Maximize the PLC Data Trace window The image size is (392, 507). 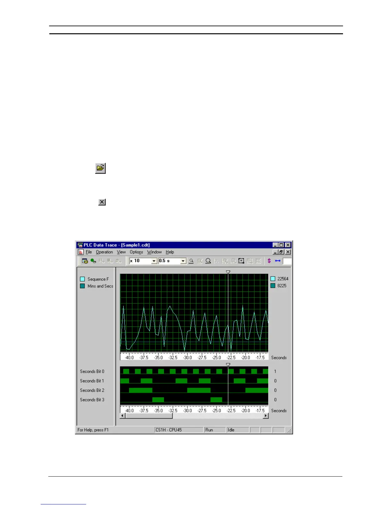point(281,245)
